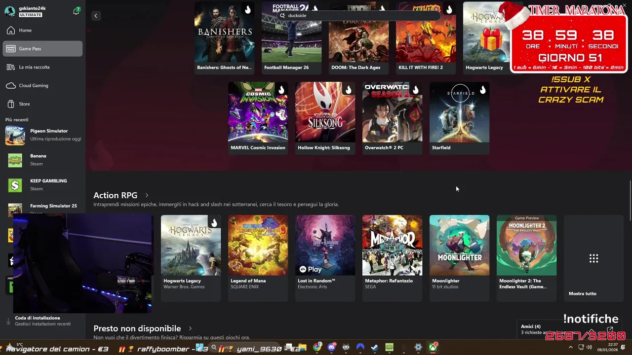This screenshot has height=355, width=632.
Task: Open Windows taskbar search icon
Action: click(214, 348)
